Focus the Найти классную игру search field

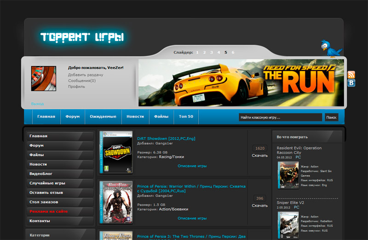(x=281, y=117)
